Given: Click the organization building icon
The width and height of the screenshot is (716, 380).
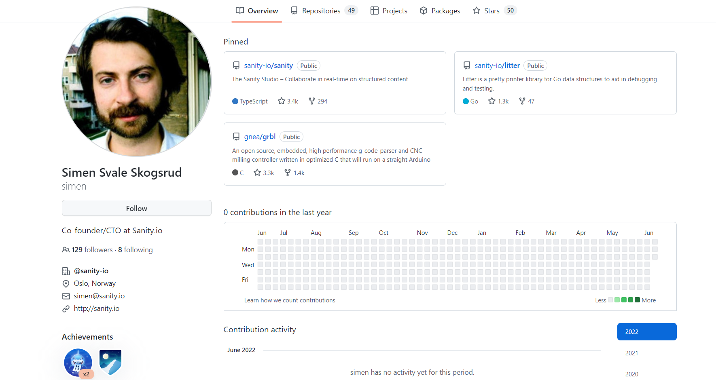Looking at the screenshot, I should (66, 271).
